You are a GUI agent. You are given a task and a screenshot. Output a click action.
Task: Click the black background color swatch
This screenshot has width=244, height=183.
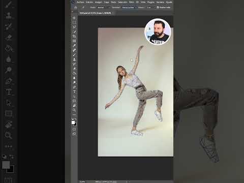tap(75, 125)
